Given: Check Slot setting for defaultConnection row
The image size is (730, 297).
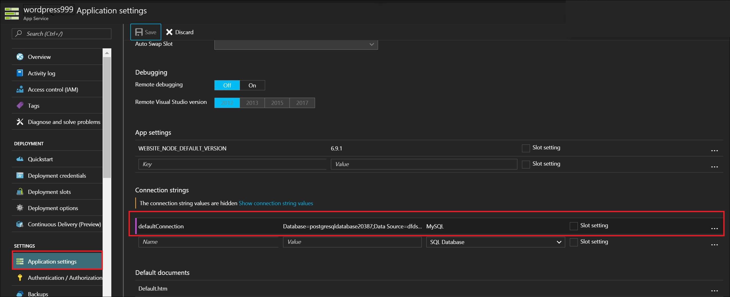Looking at the screenshot, I should click(573, 226).
